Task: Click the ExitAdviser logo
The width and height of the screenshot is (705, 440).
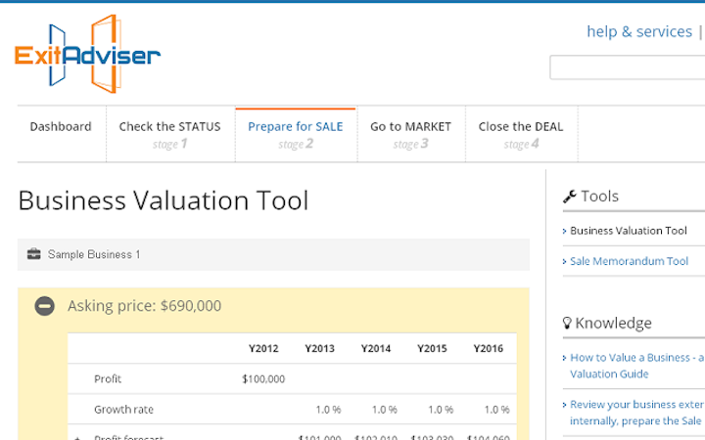Action: click(87, 55)
